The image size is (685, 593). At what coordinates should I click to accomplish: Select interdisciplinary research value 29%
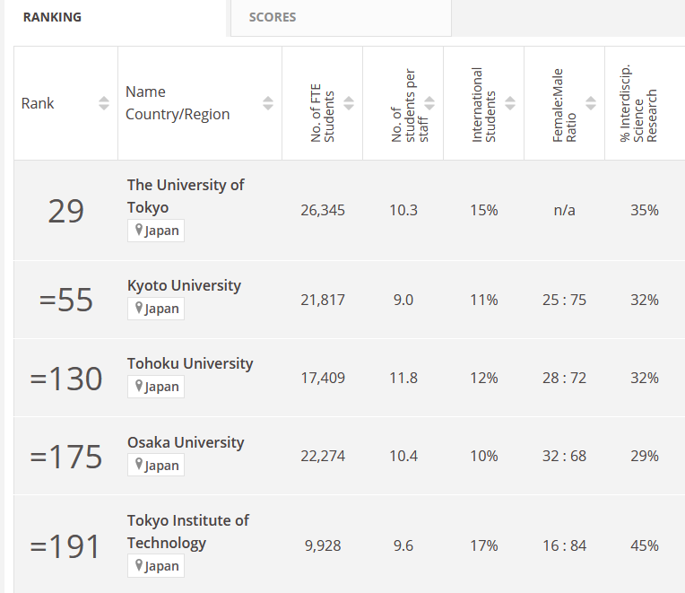[645, 457]
